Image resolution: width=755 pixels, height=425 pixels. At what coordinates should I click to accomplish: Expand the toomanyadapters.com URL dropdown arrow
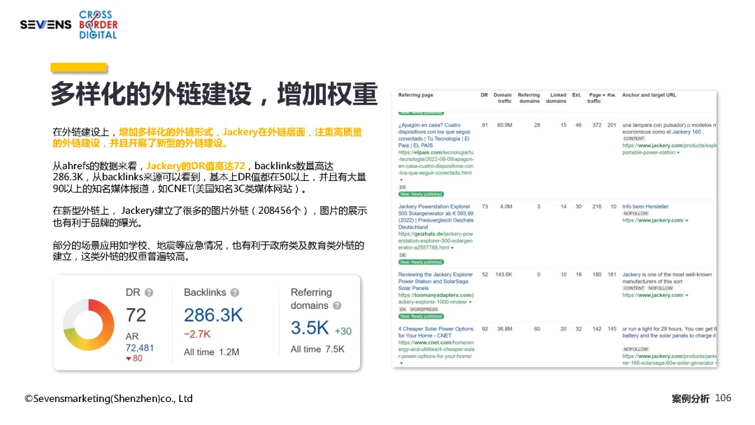point(470,302)
